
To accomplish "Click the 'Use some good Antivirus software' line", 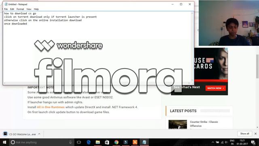I will click(x=70, y=97).
